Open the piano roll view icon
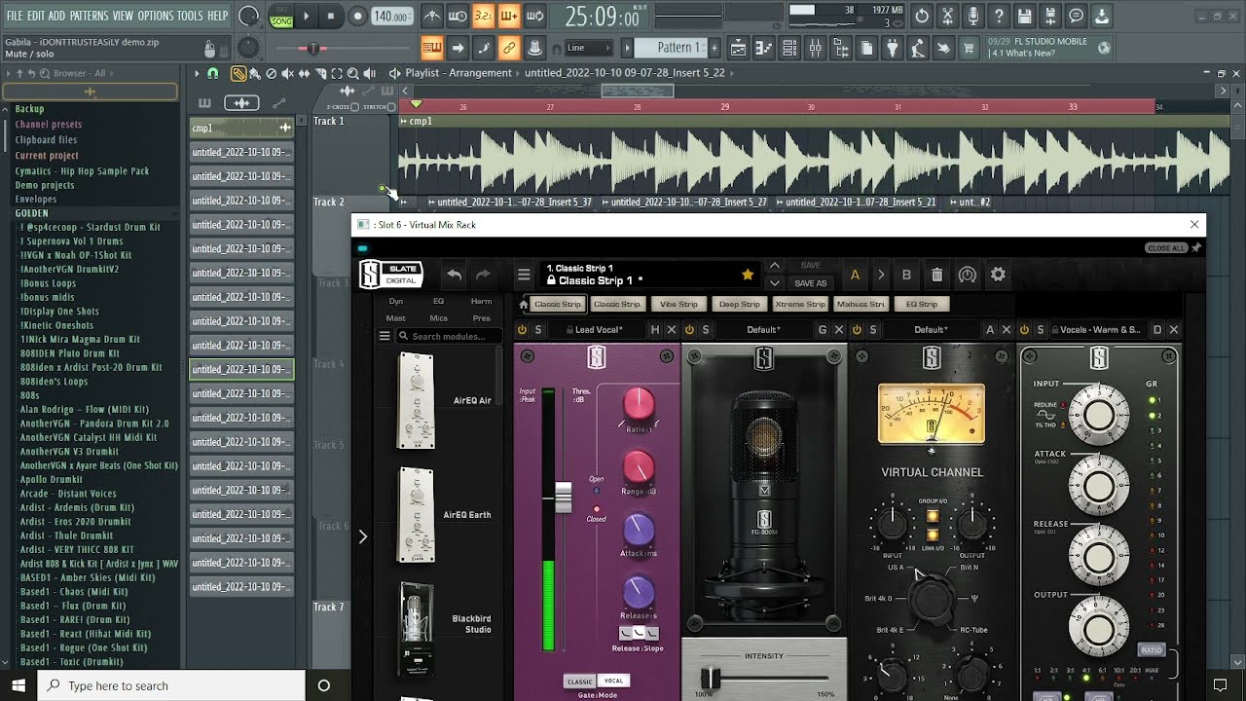The height and width of the screenshot is (701, 1246). [763, 48]
